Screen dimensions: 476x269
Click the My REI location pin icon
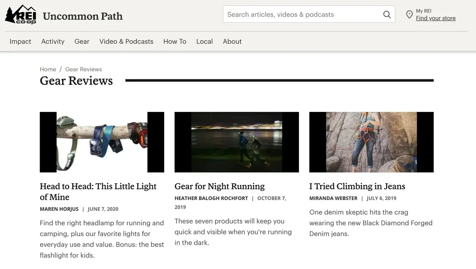click(x=409, y=15)
